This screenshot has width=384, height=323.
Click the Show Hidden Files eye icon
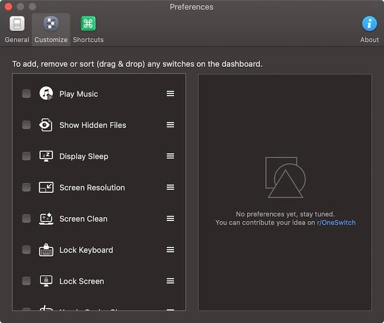click(46, 125)
